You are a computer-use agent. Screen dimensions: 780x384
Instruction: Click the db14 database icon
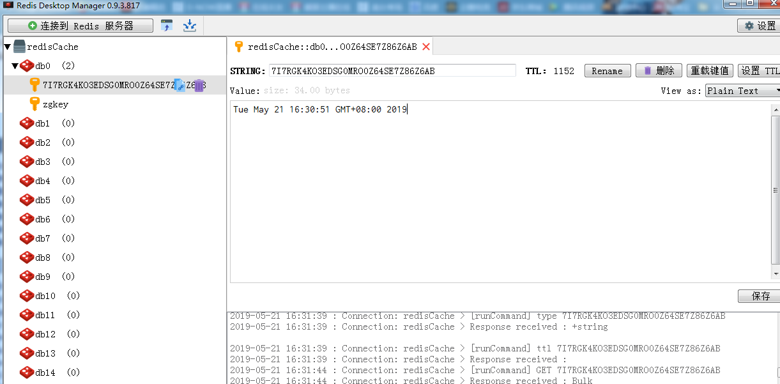(x=27, y=372)
